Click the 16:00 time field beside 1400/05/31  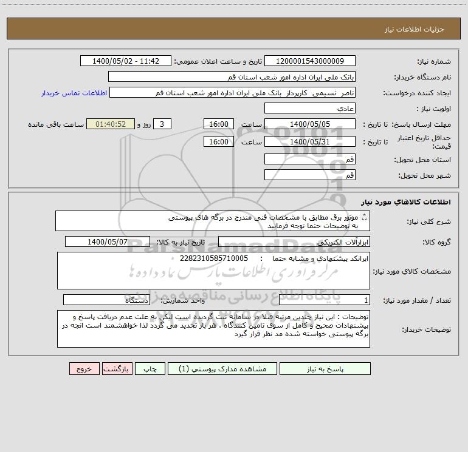(x=218, y=141)
